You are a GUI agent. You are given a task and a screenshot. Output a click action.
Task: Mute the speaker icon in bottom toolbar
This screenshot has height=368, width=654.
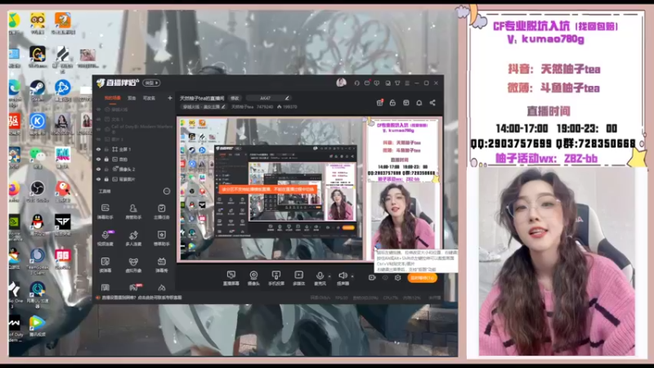click(343, 277)
